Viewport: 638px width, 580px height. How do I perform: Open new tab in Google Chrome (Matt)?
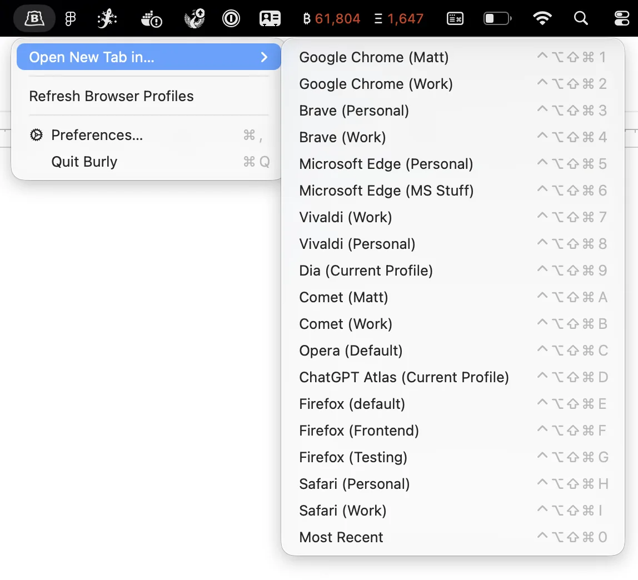(453, 57)
